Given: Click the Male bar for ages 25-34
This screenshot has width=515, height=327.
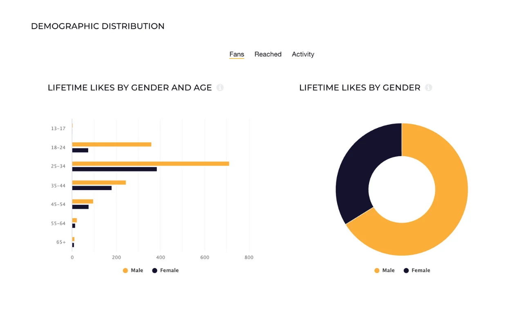Looking at the screenshot, I should pos(150,163).
